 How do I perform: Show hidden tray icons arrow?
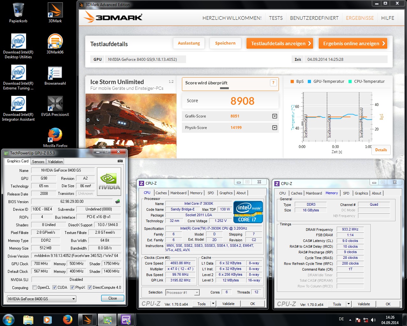click(350, 320)
